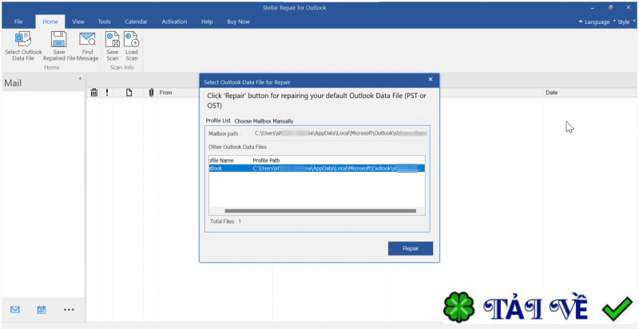Click the Profile Path column header
639x329 pixels.
[266, 160]
